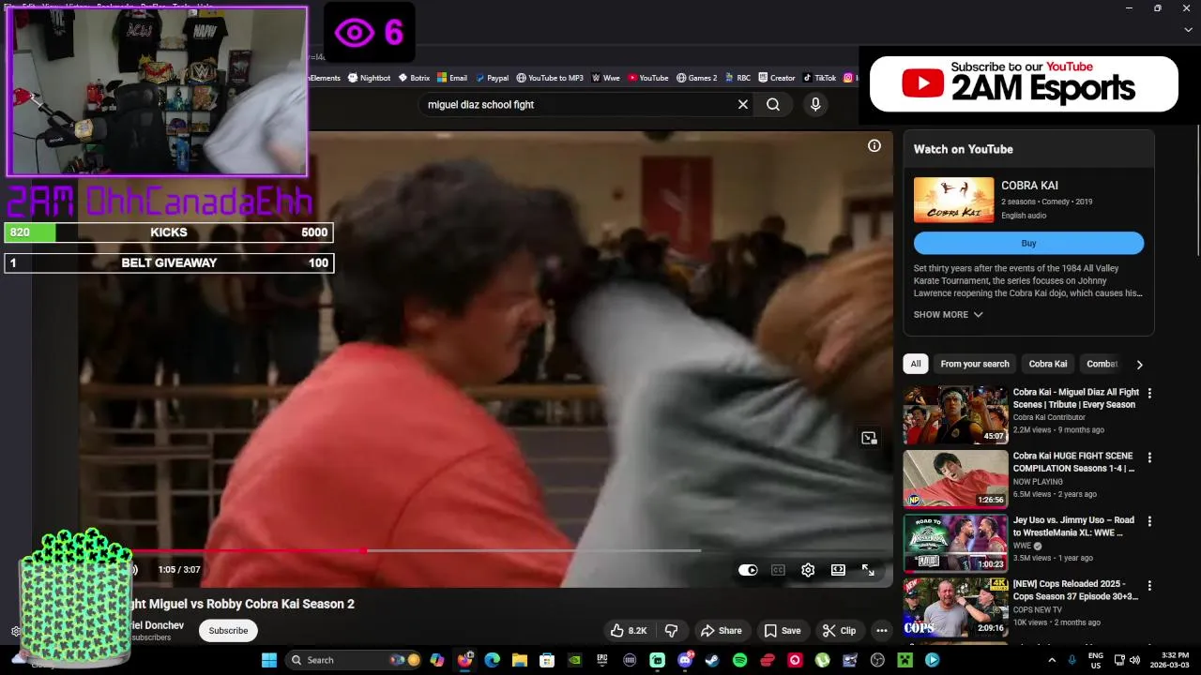Image resolution: width=1201 pixels, height=675 pixels.
Task: Open the TikTok bookmark
Action: click(819, 78)
